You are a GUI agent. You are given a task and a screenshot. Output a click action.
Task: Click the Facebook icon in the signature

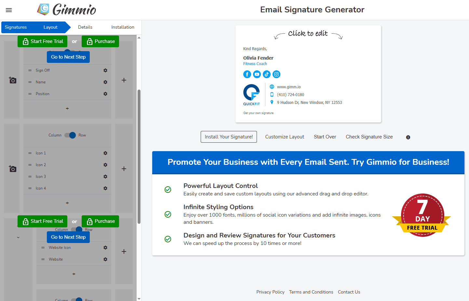[x=247, y=74]
